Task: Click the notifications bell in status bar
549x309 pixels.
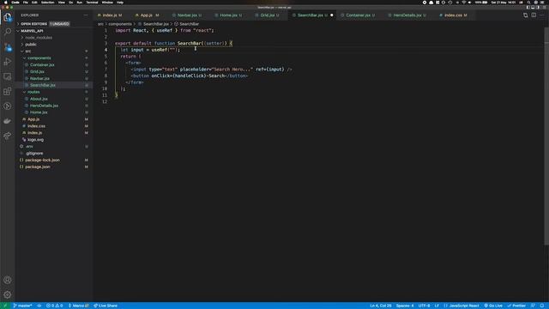Action: [542, 306]
